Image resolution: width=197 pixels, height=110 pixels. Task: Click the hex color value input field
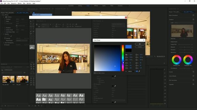click(131, 71)
